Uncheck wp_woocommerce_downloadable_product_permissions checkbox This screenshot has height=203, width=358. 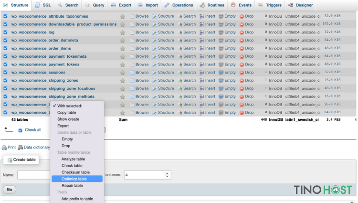pos(5,24)
